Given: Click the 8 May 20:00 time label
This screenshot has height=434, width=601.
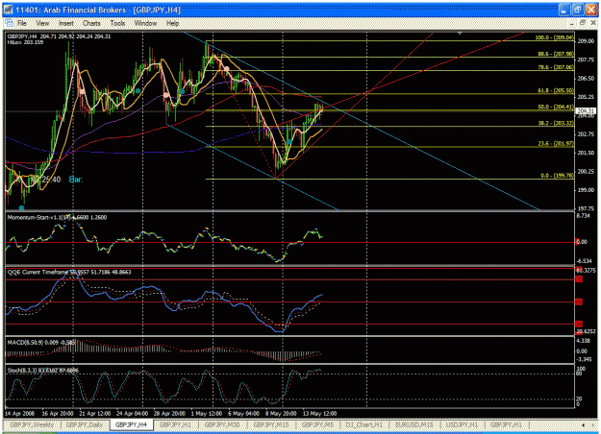Looking at the screenshot, I should pyautogui.click(x=281, y=414).
